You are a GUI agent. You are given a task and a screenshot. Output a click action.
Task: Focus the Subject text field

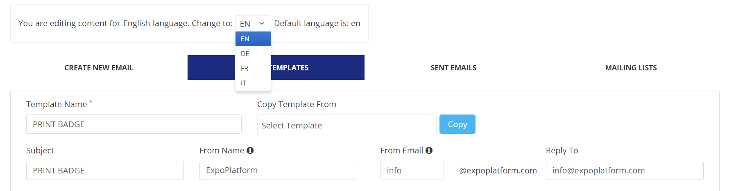click(105, 171)
